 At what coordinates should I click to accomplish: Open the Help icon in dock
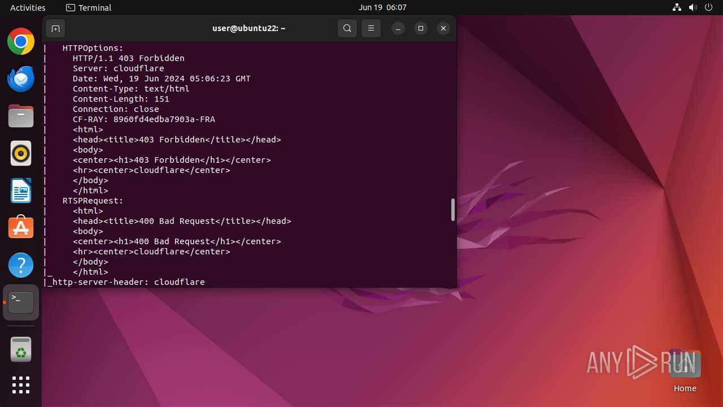(21, 265)
